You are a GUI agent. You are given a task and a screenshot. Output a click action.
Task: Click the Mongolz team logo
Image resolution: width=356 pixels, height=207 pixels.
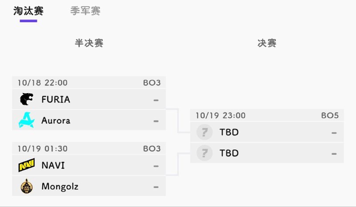27,186
